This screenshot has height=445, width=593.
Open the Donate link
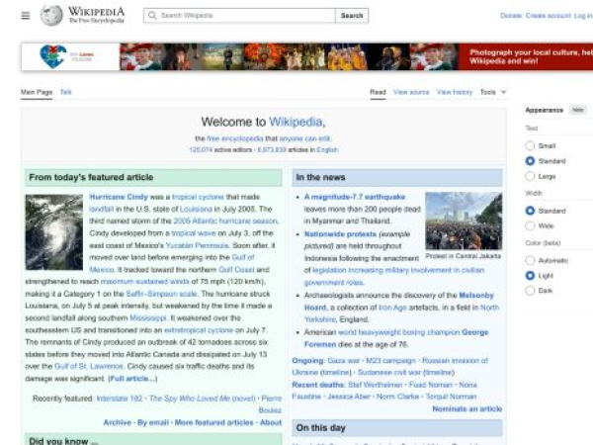click(511, 16)
